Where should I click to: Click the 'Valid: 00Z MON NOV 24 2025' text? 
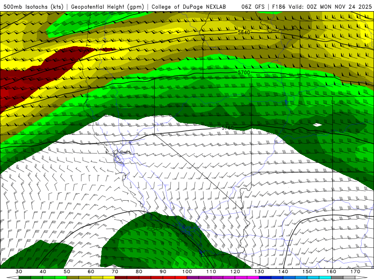click(x=330, y=7)
